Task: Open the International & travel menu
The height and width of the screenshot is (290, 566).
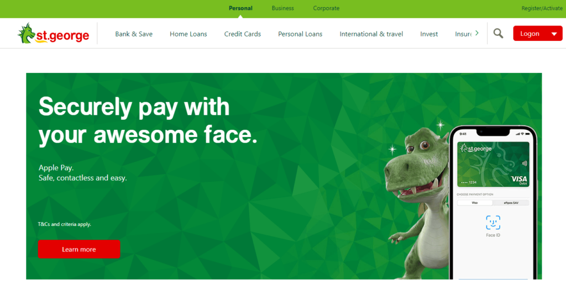Action: click(x=371, y=34)
